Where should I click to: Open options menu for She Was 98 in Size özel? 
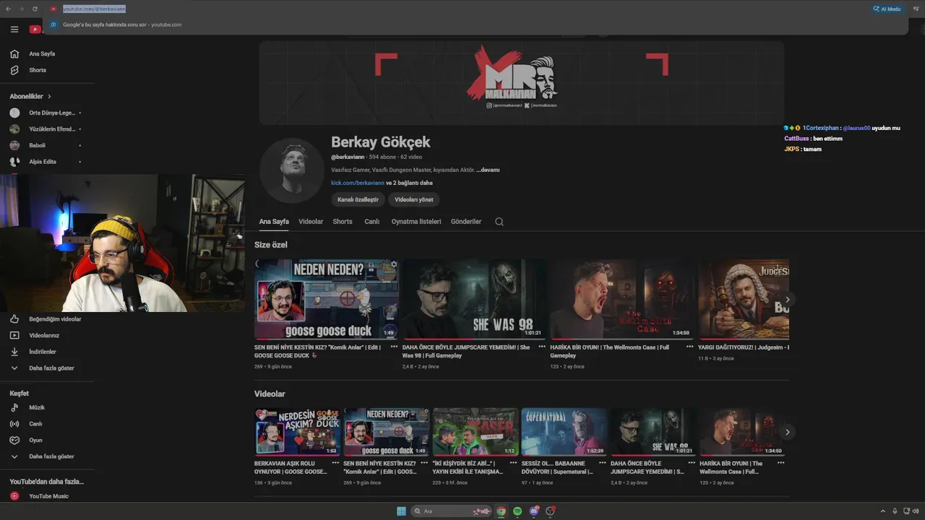(542, 347)
